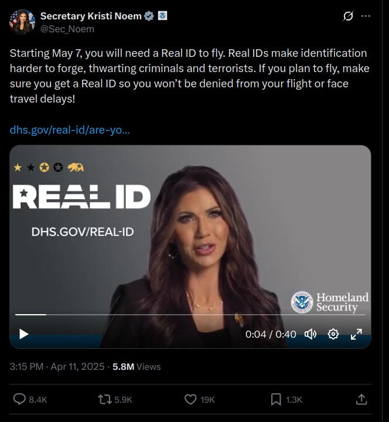Click the 3:15 PM Apr 11, 2025 timestamp
Screen dimensions: 389x422
[57, 366]
